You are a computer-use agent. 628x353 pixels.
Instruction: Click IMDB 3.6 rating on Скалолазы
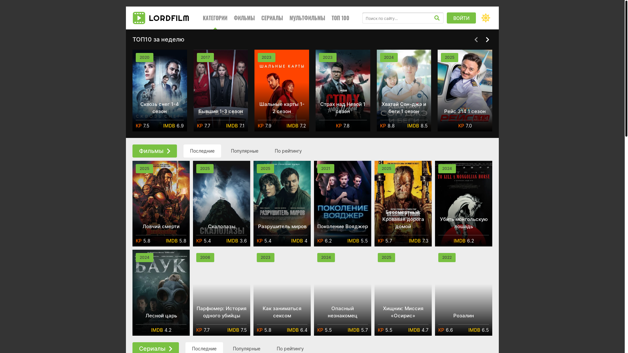[x=236, y=241]
